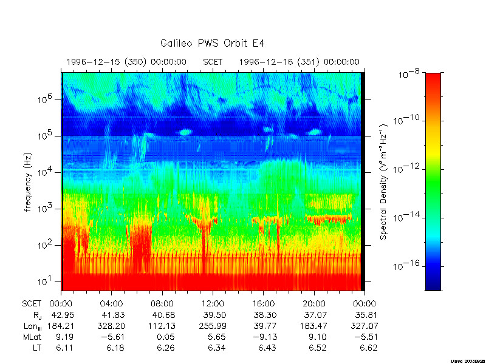Viewport: 486px width, 364px height.
Task: Click the SCET label between the dates
Action: pyautogui.click(x=213, y=62)
